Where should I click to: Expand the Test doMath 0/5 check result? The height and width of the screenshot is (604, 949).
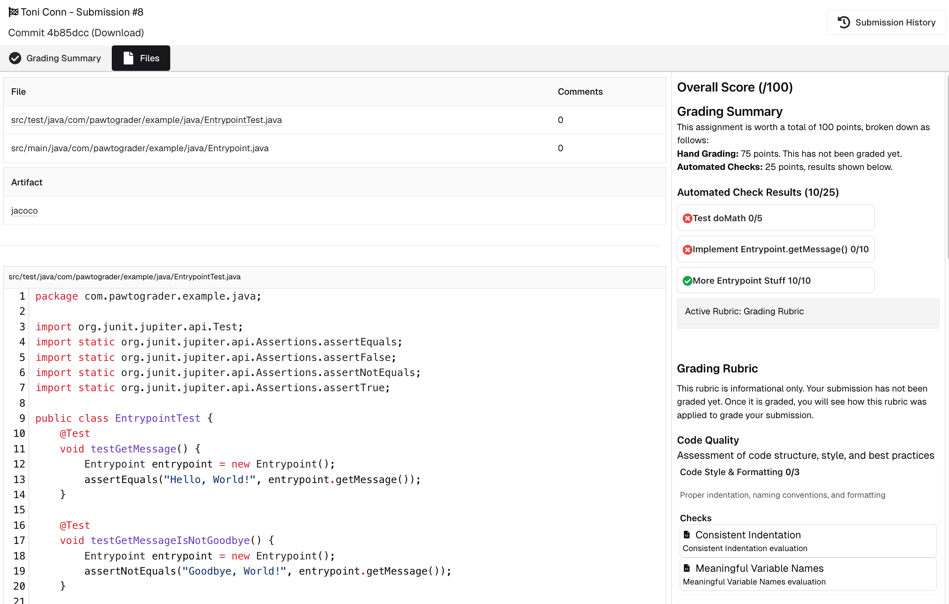click(x=775, y=218)
